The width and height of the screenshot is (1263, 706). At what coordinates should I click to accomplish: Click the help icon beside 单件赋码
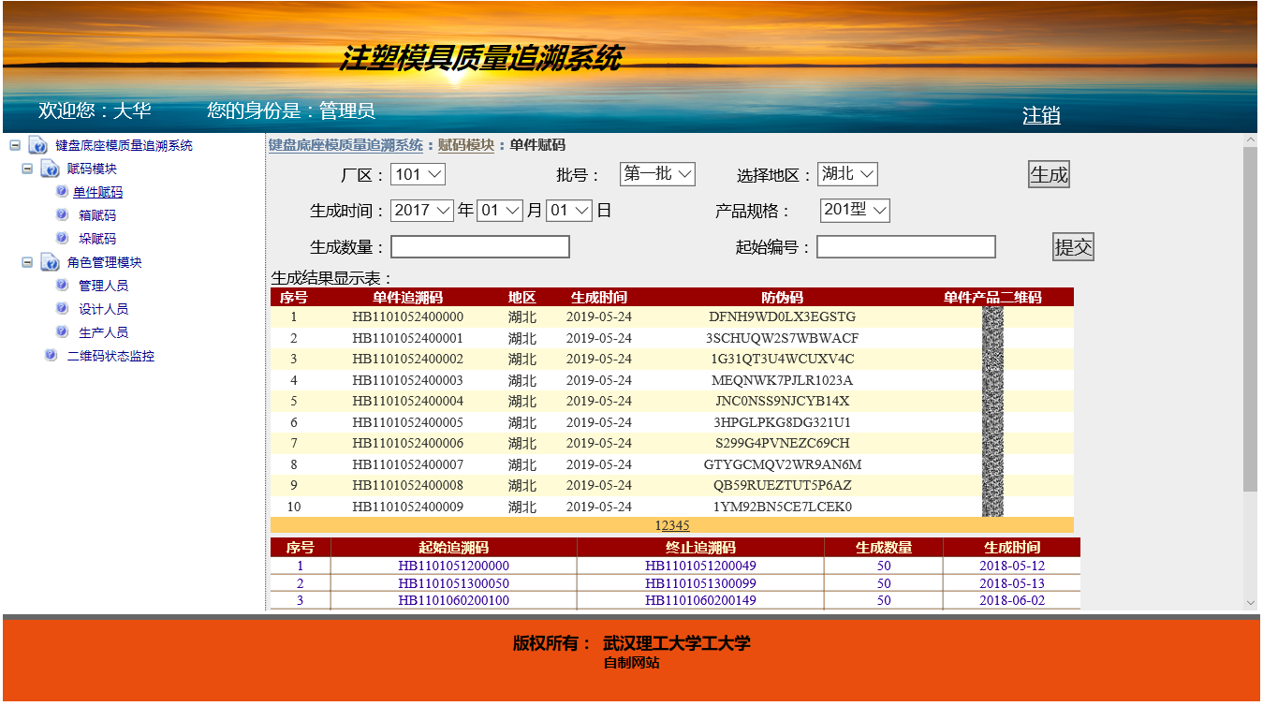click(x=62, y=192)
